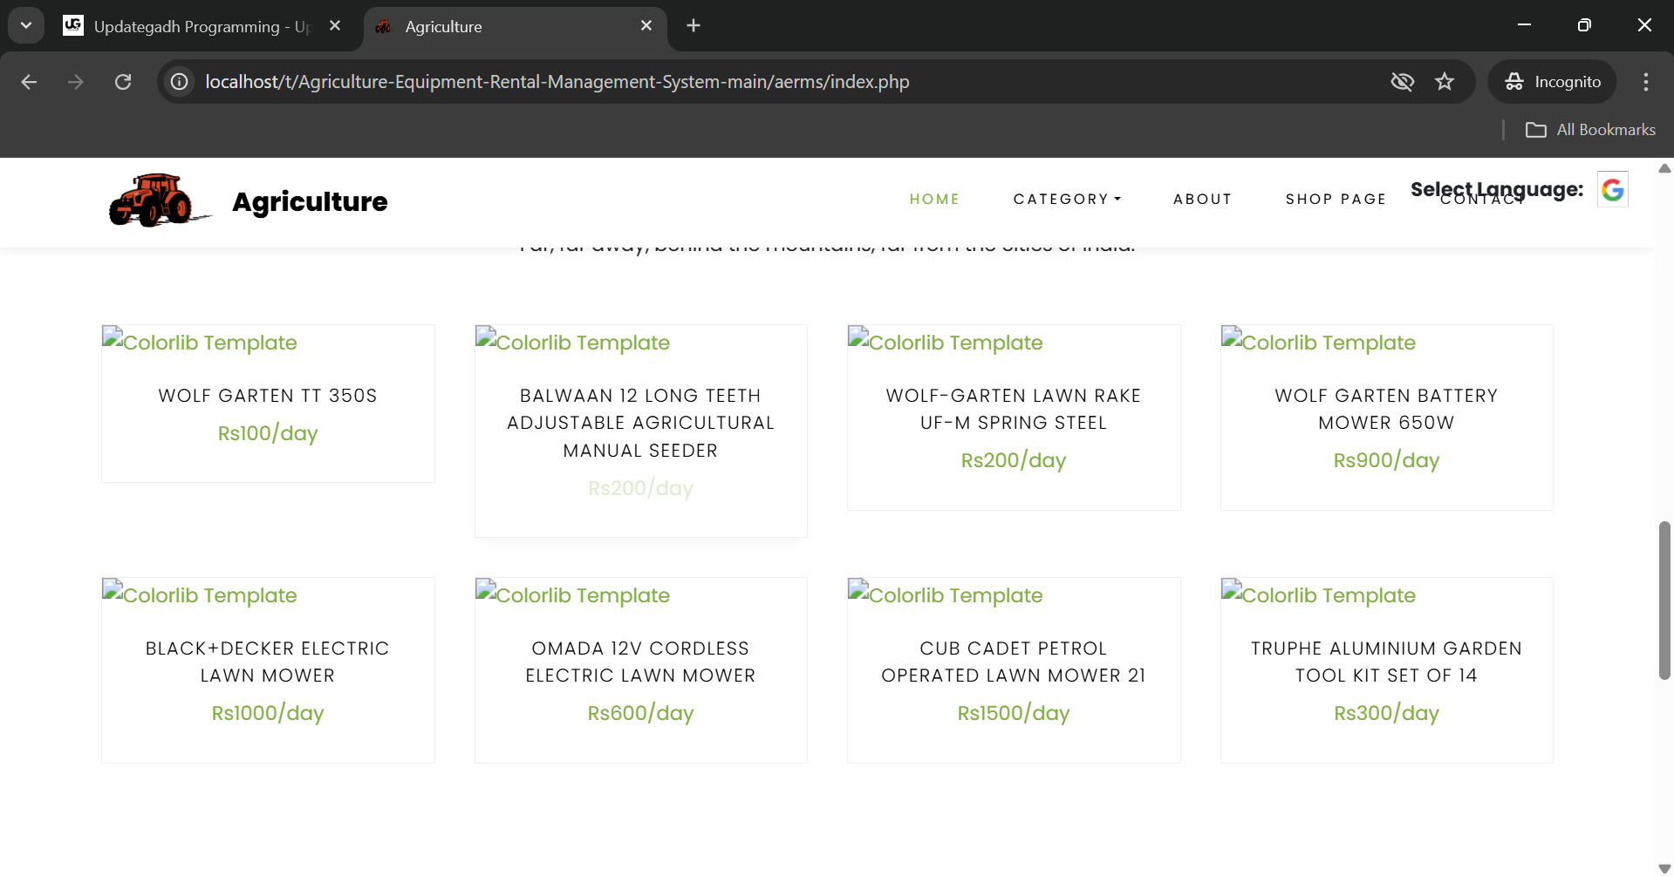Click the Rs600/day price

point(641,713)
